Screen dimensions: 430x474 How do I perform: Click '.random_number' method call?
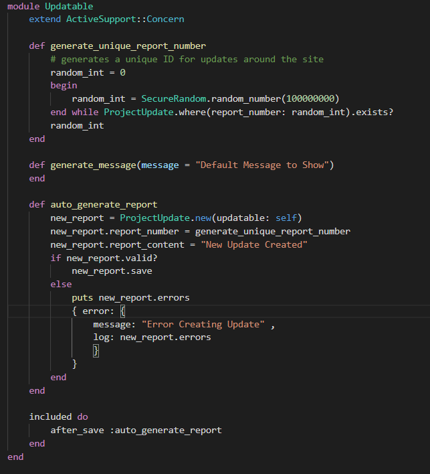tap(243, 99)
